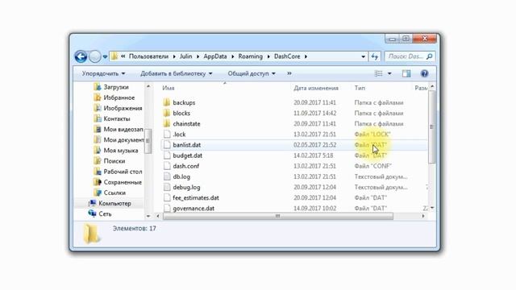
Task: Select the debug.log file icon
Action: click(x=167, y=187)
